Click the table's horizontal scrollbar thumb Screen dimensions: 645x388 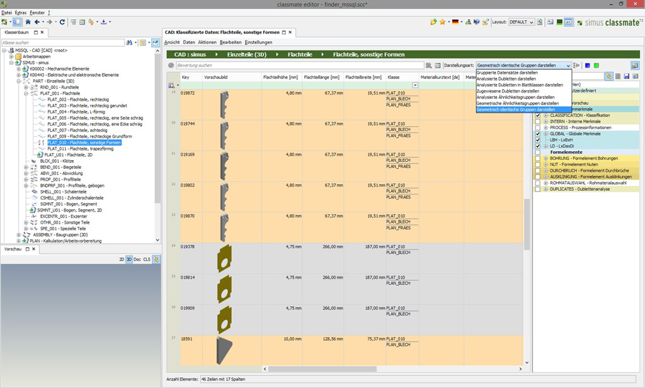point(322,369)
